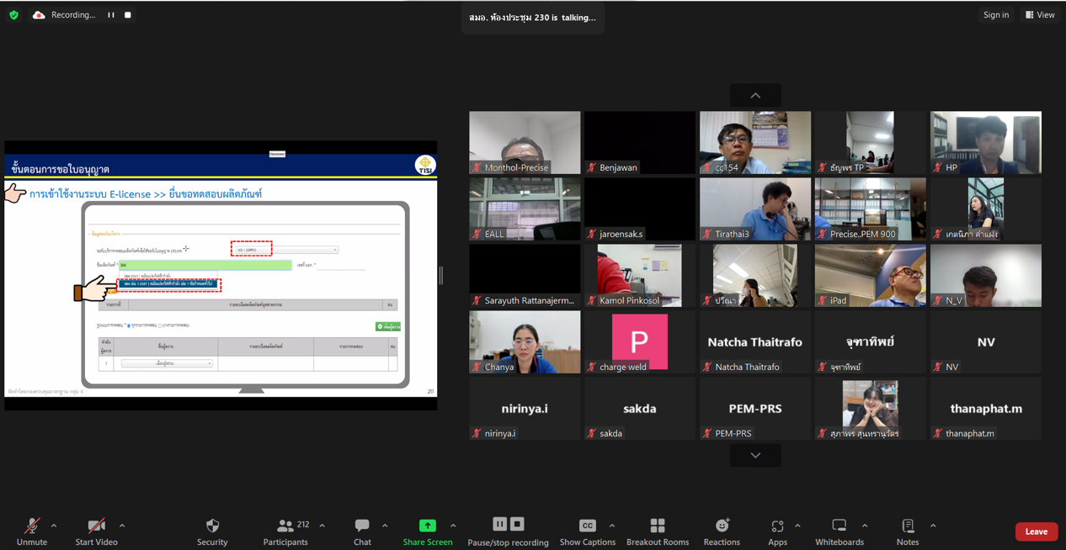Open Breakout Rooms

[658, 526]
